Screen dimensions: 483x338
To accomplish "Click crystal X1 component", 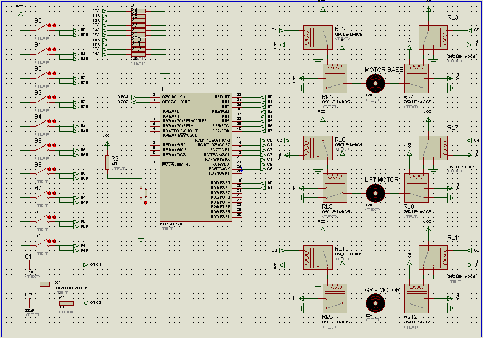I will pos(45,284).
